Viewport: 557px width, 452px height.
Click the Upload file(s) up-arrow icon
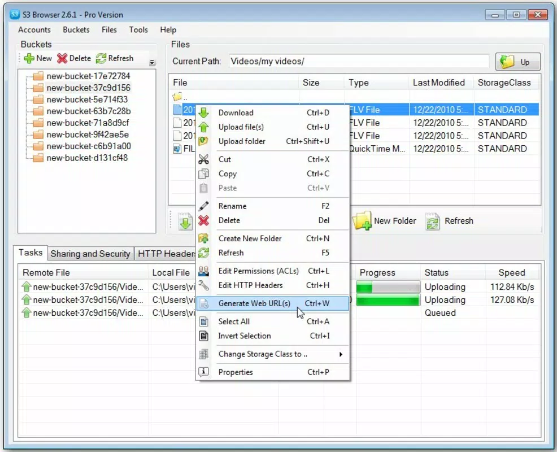pos(203,127)
